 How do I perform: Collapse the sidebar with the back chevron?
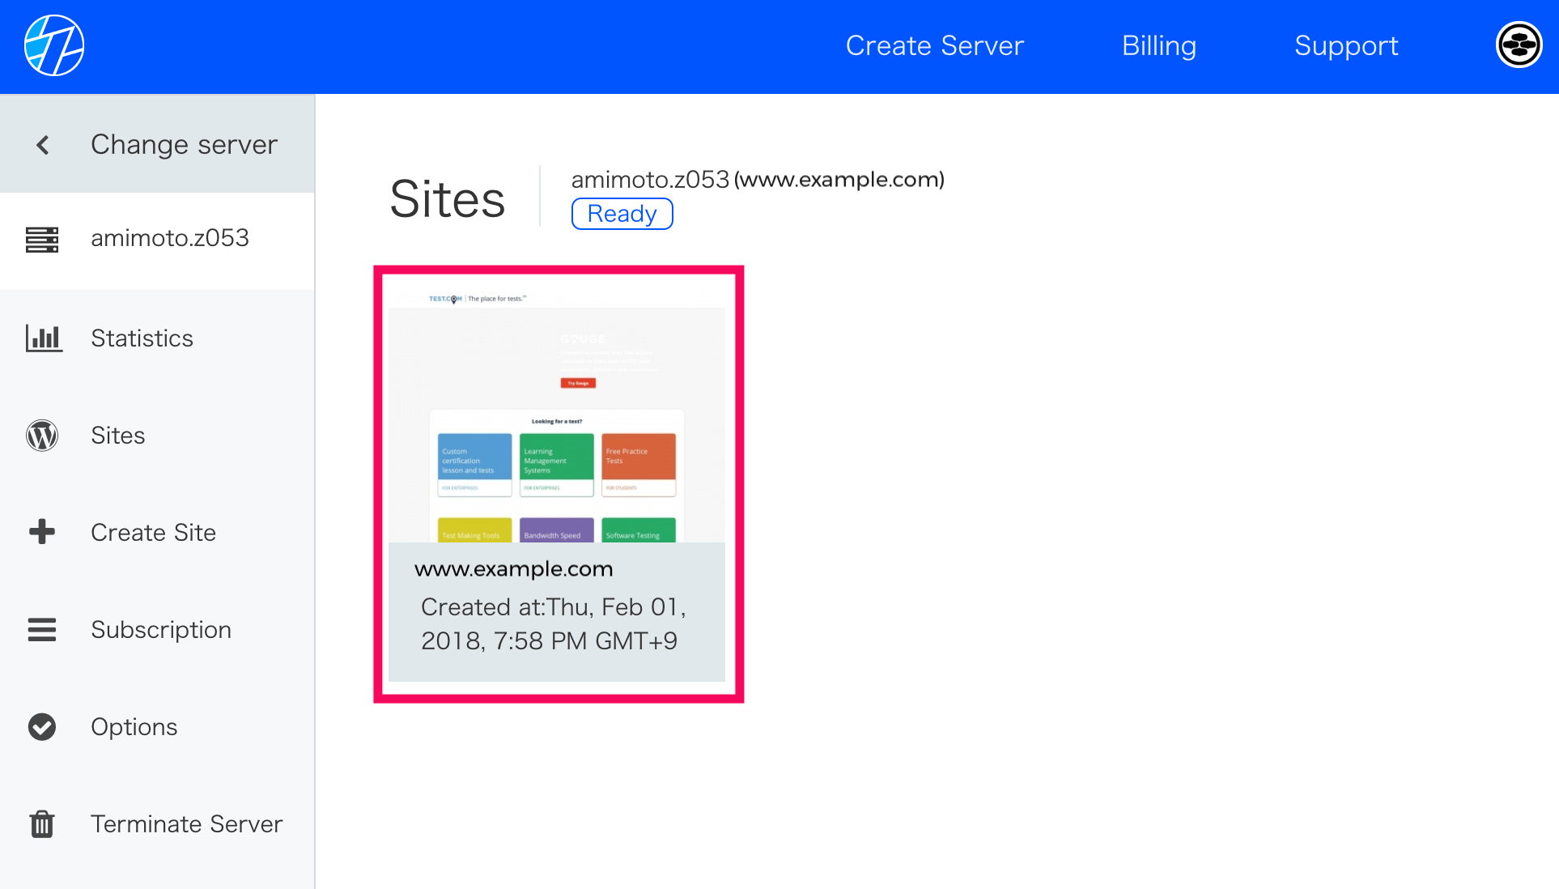(x=41, y=144)
